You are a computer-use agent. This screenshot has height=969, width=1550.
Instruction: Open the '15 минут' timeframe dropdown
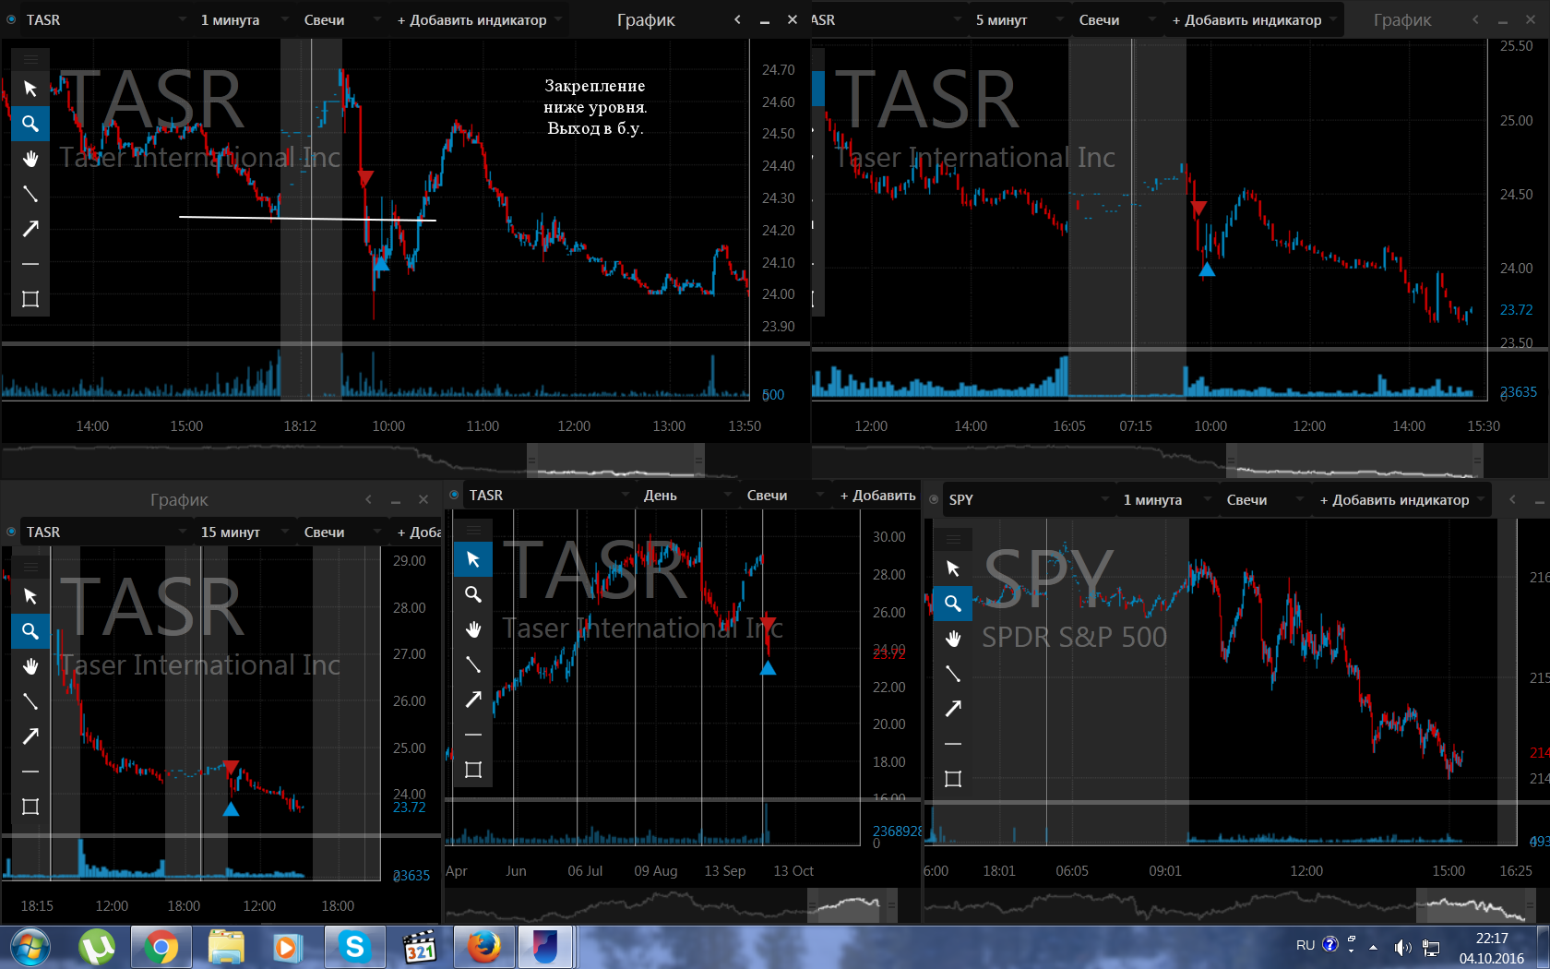pyautogui.click(x=244, y=532)
